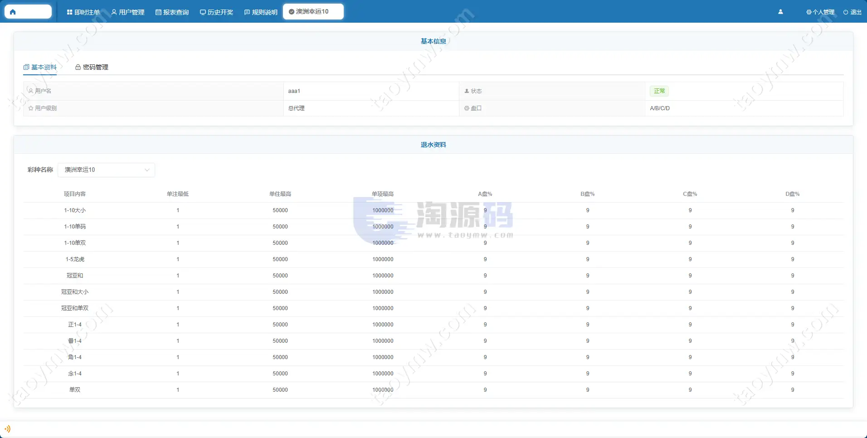
Task: Select the 1-10单双 row label
Action: click(75, 243)
